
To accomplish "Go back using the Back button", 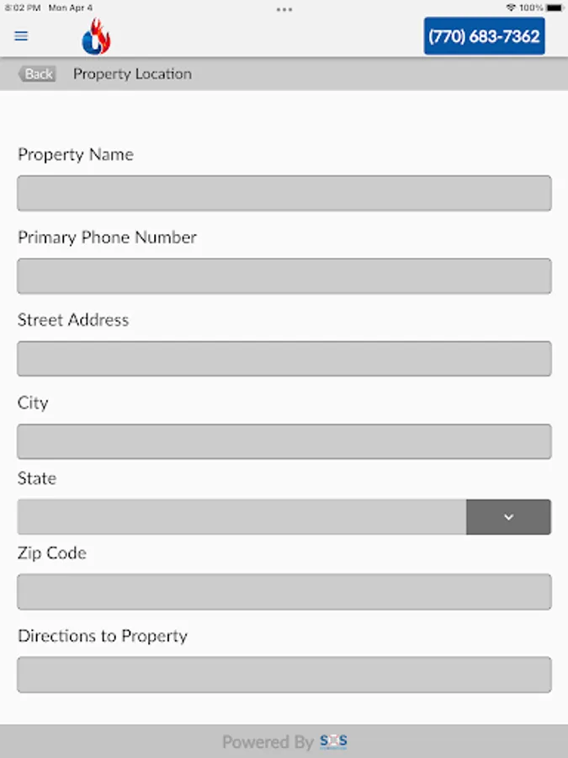I will tap(37, 74).
